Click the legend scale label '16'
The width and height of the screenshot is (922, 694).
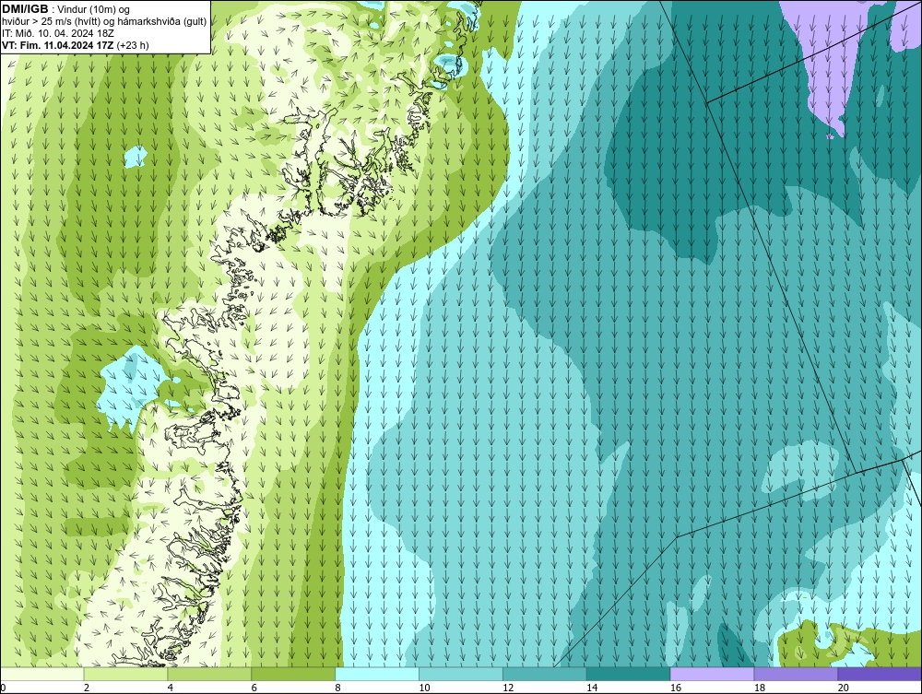coord(676,688)
